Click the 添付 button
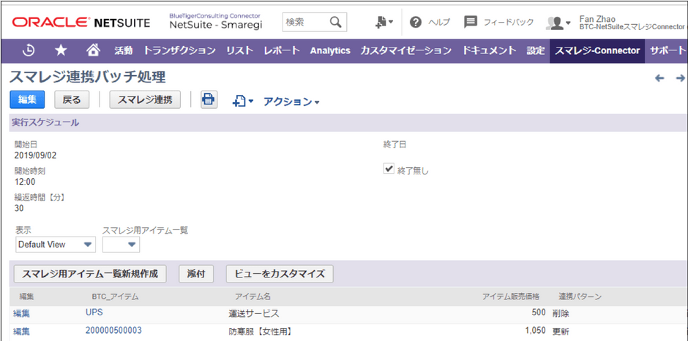Viewport: 688px width, 341px height. pyautogui.click(x=197, y=274)
